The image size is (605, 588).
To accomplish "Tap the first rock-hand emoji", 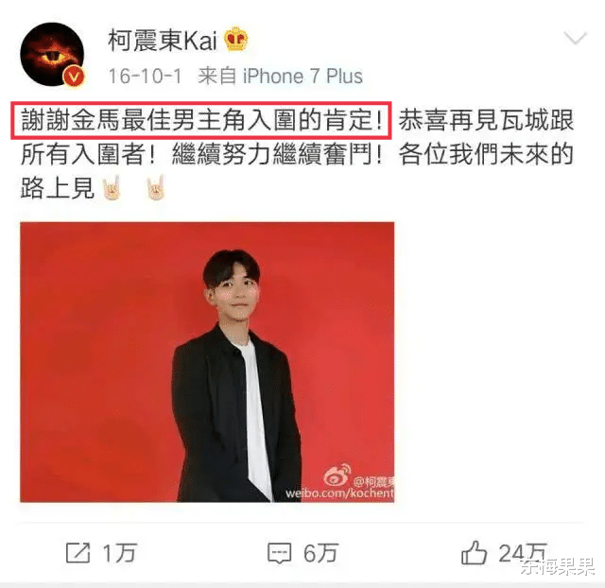I will (112, 188).
